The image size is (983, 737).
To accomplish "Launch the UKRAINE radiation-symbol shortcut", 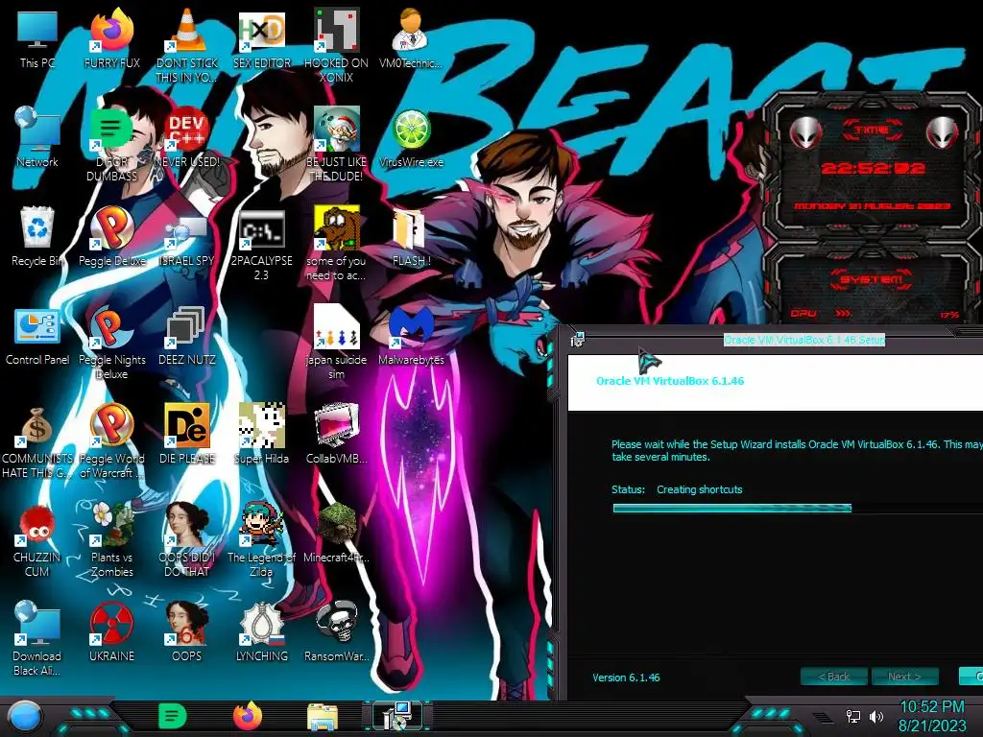I will [111, 631].
